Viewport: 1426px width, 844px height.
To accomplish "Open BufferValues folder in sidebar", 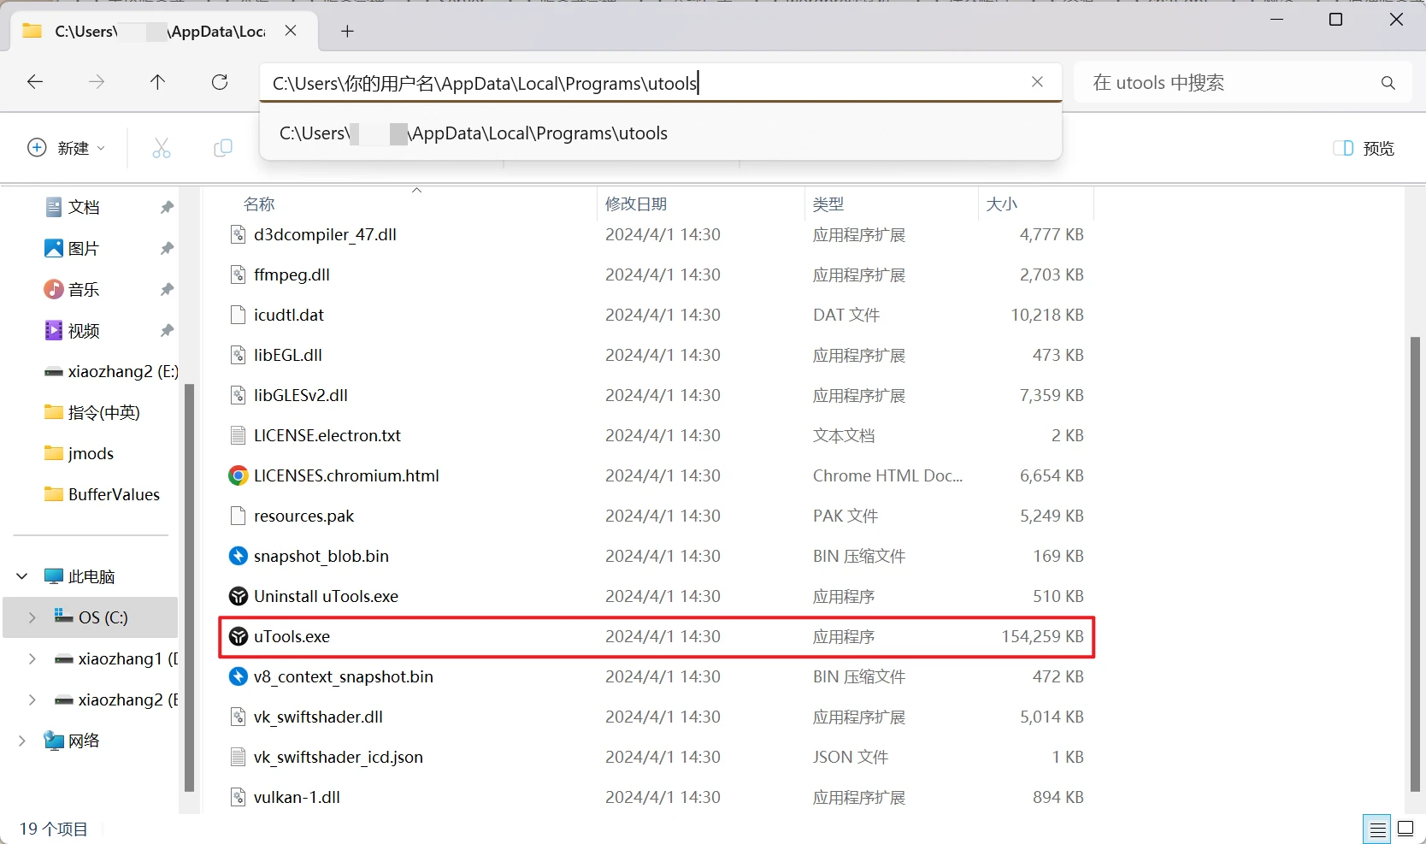I will tap(102, 494).
